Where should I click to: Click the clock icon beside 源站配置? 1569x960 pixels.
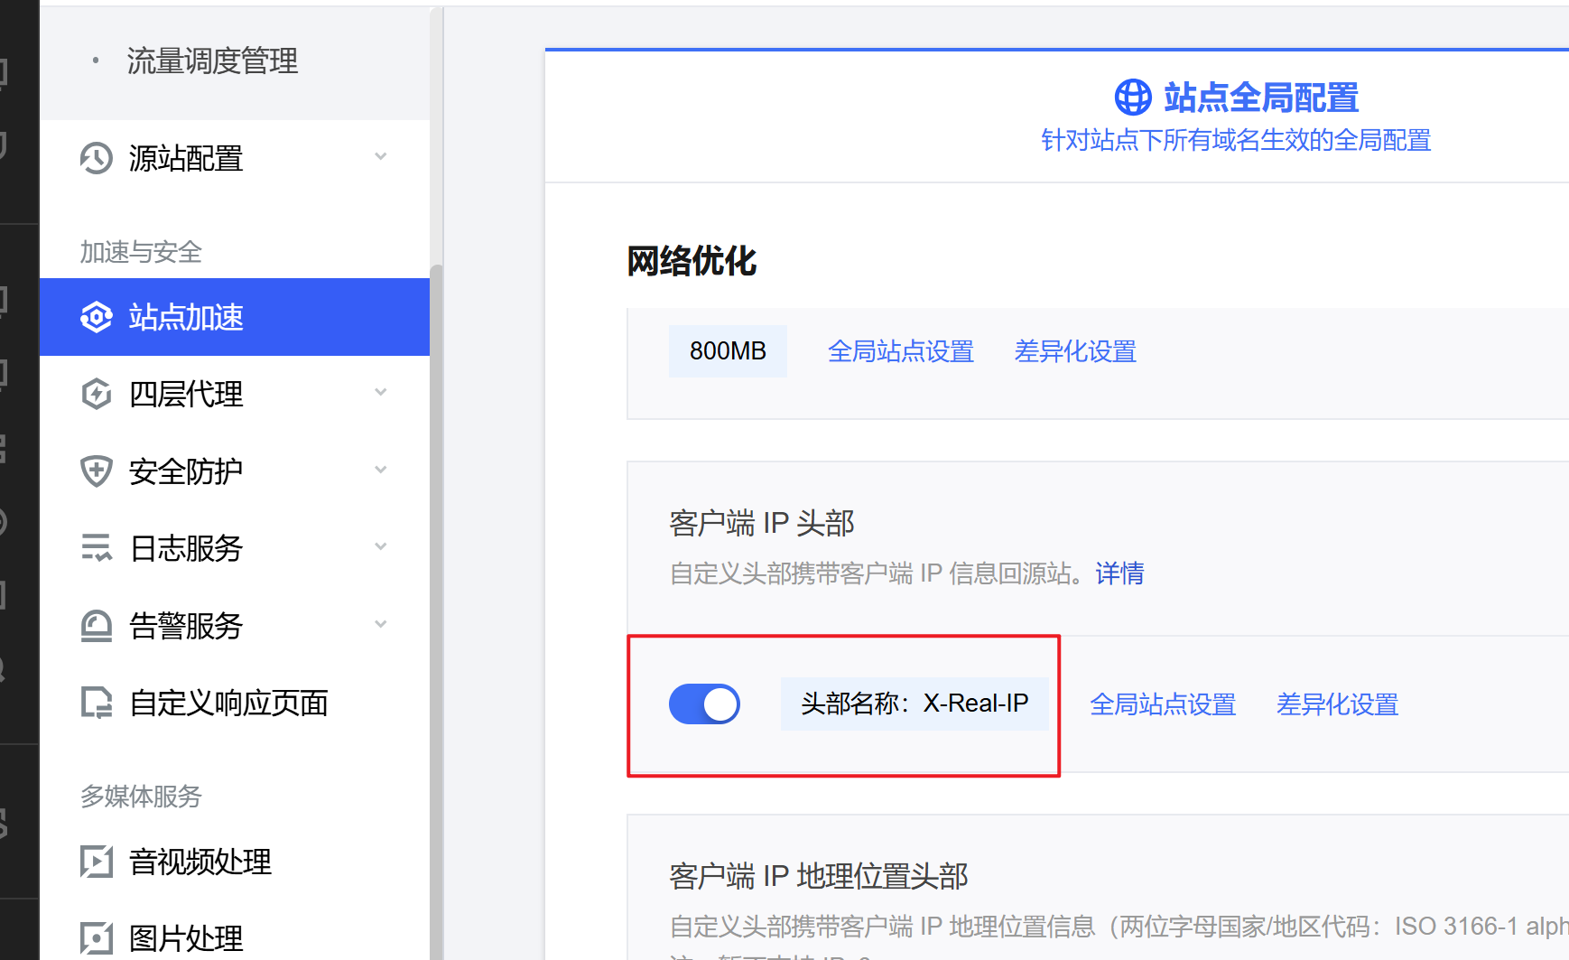[97, 158]
